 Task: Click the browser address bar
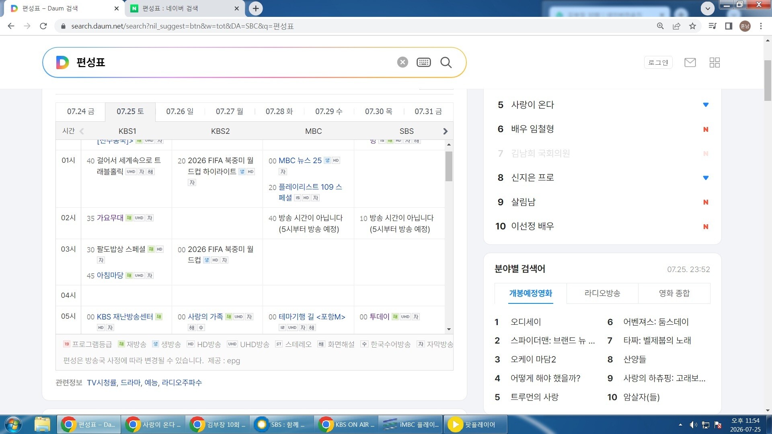(x=358, y=26)
